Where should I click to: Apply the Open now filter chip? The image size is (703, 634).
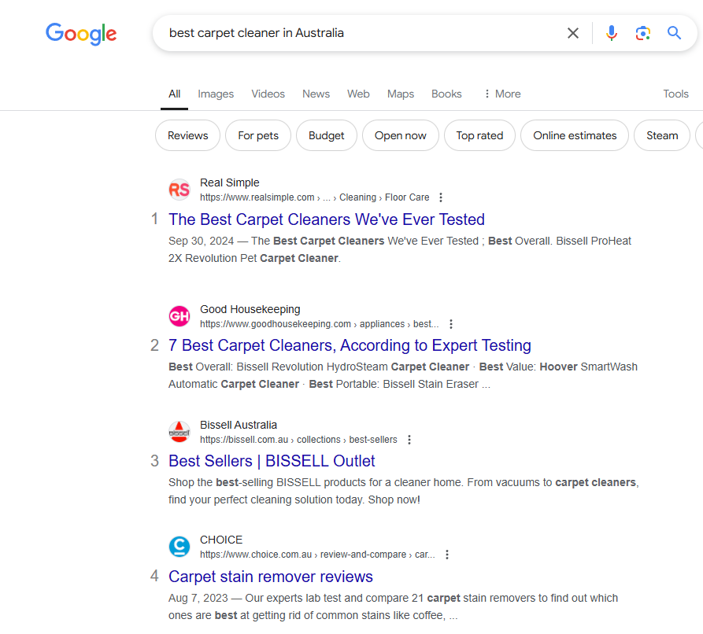(401, 135)
